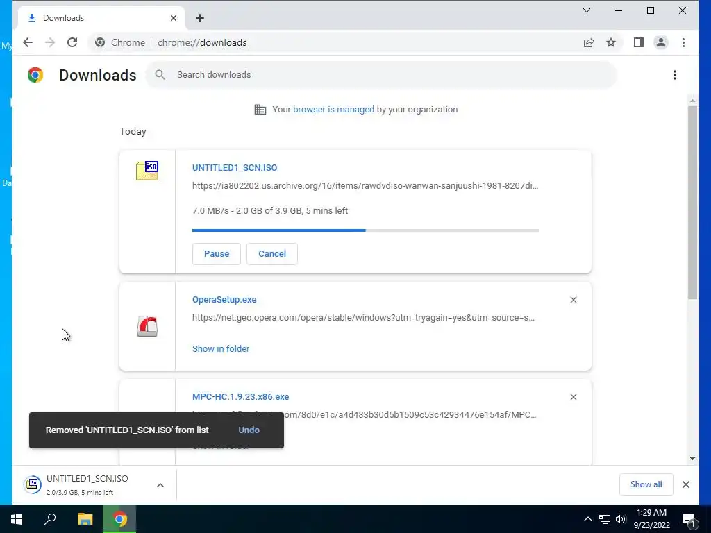
Task: Open the profile avatar menu
Action: pyautogui.click(x=661, y=42)
